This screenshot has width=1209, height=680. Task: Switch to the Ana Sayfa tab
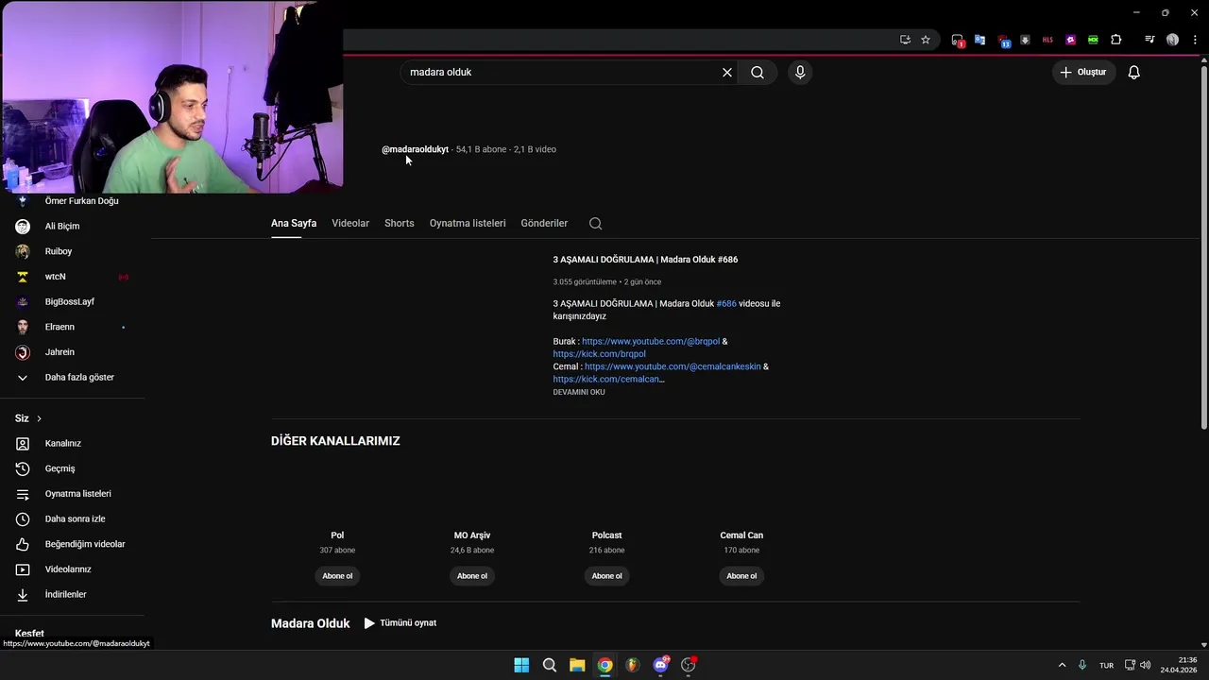294,223
